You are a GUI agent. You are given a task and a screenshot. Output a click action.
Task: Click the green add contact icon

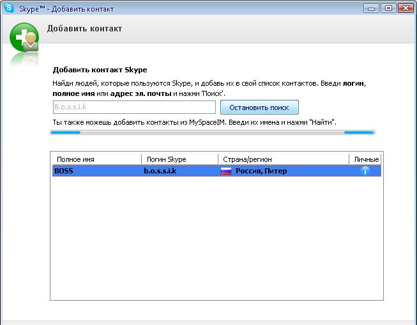24,37
